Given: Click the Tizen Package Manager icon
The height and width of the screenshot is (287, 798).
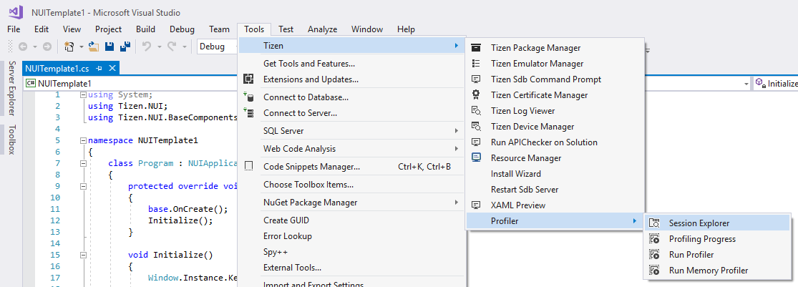Looking at the screenshot, I should (x=476, y=48).
